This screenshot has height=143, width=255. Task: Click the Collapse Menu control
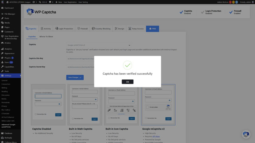pos(11,142)
